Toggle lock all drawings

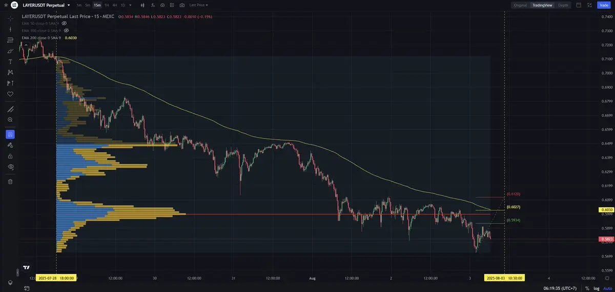[10, 156]
